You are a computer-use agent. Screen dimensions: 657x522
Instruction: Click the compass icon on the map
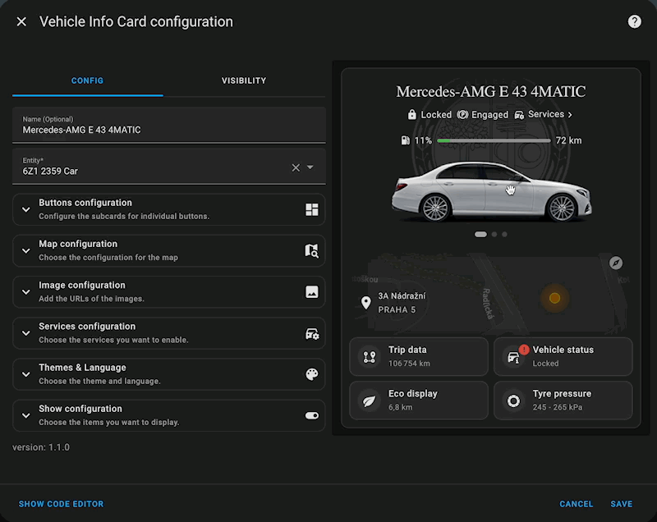click(615, 263)
